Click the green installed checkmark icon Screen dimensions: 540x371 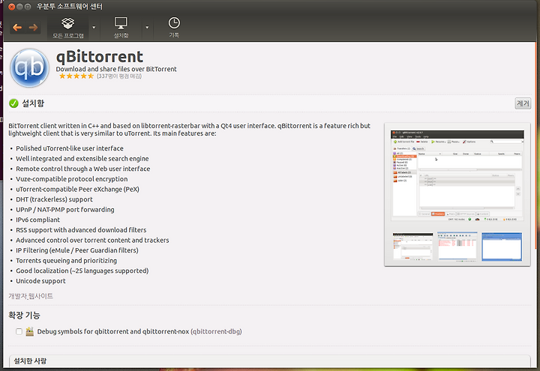tap(13, 103)
